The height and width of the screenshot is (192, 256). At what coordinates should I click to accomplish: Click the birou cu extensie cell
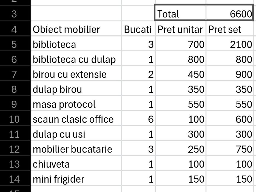76,74
